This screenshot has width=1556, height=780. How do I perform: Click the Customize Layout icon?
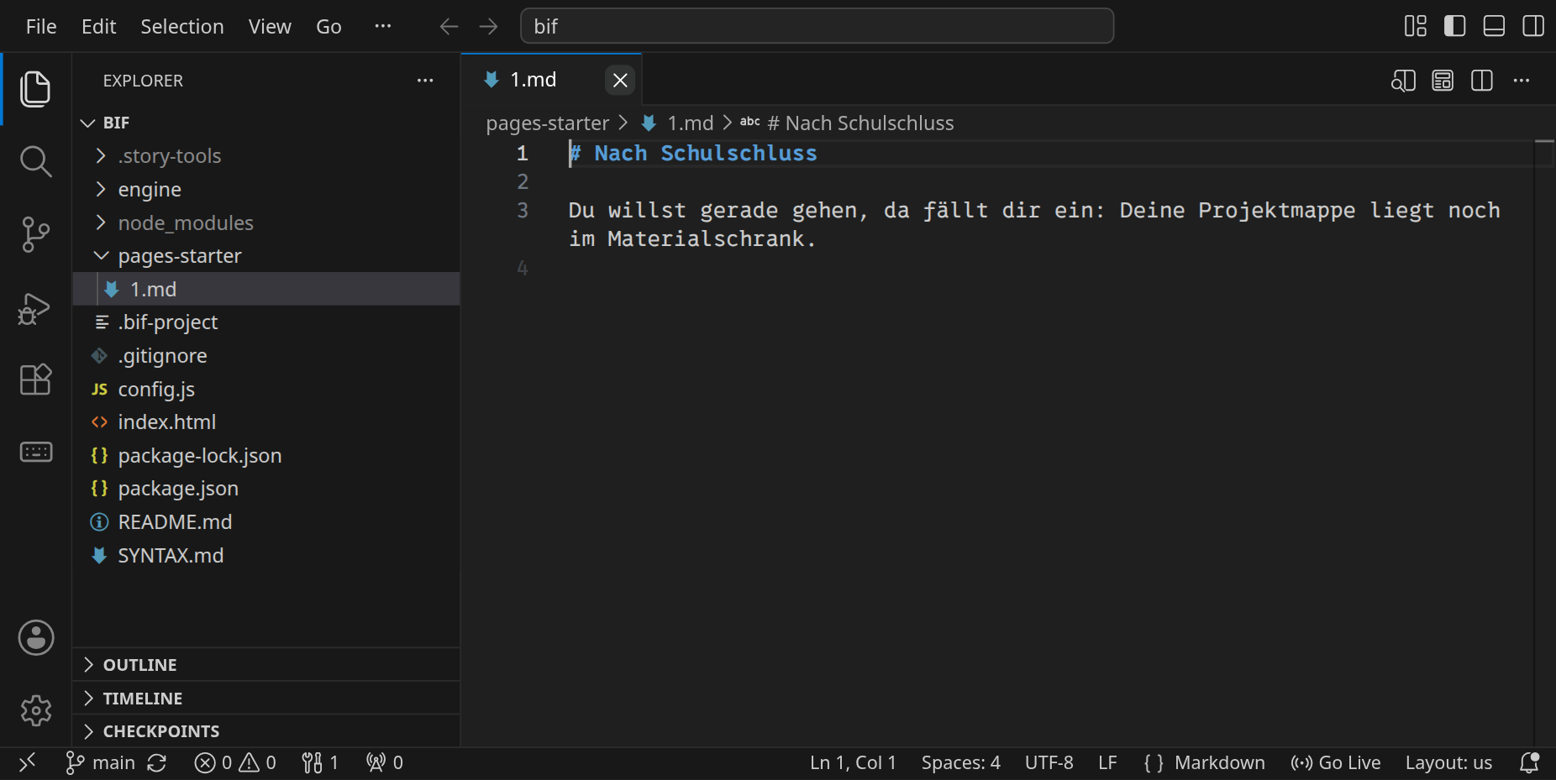pos(1416,26)
